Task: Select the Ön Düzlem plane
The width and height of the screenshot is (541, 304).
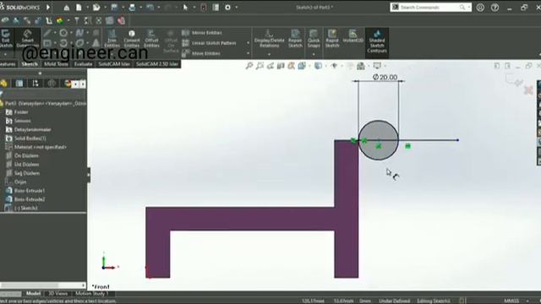Action: [x=22, y=155]
